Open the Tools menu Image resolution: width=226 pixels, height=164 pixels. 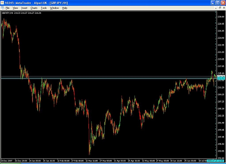(44, 8)
